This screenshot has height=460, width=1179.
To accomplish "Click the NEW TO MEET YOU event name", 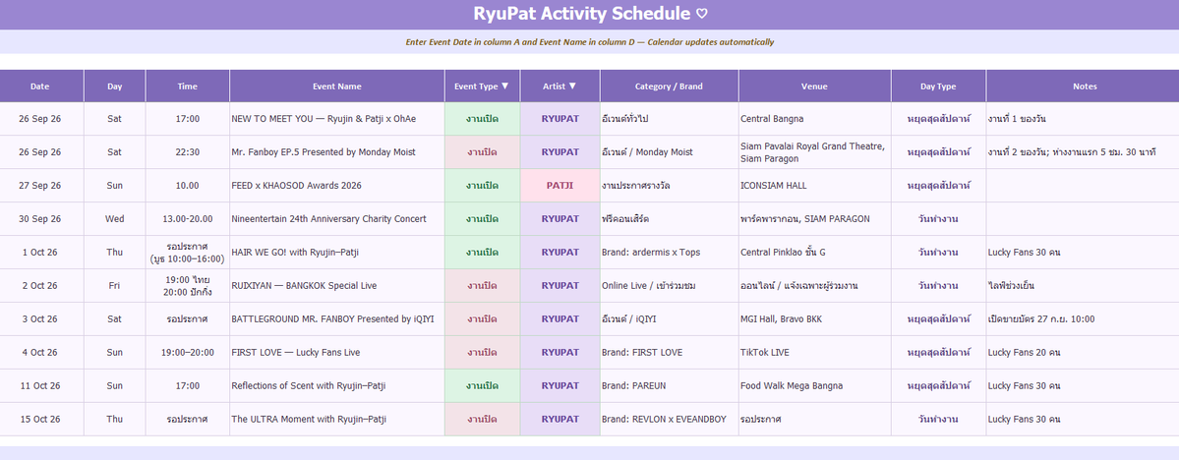I will [337, 119].
